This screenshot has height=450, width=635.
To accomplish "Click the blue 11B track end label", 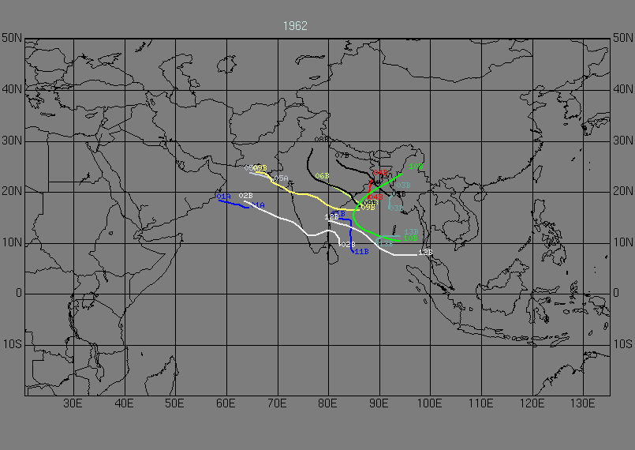I will pyautogui.click(x=360, y=252).
